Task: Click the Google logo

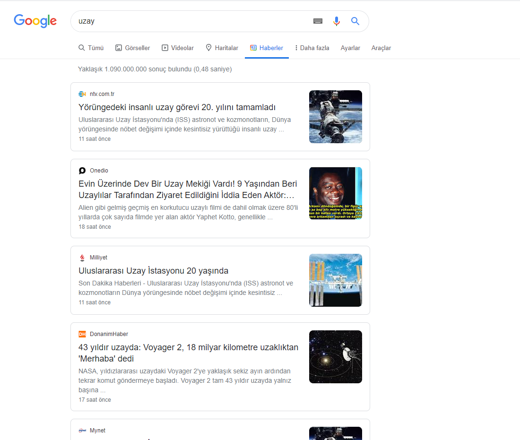Action: click(35, 21)
